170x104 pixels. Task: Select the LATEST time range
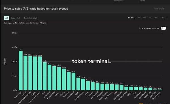(x=131, y=18)
